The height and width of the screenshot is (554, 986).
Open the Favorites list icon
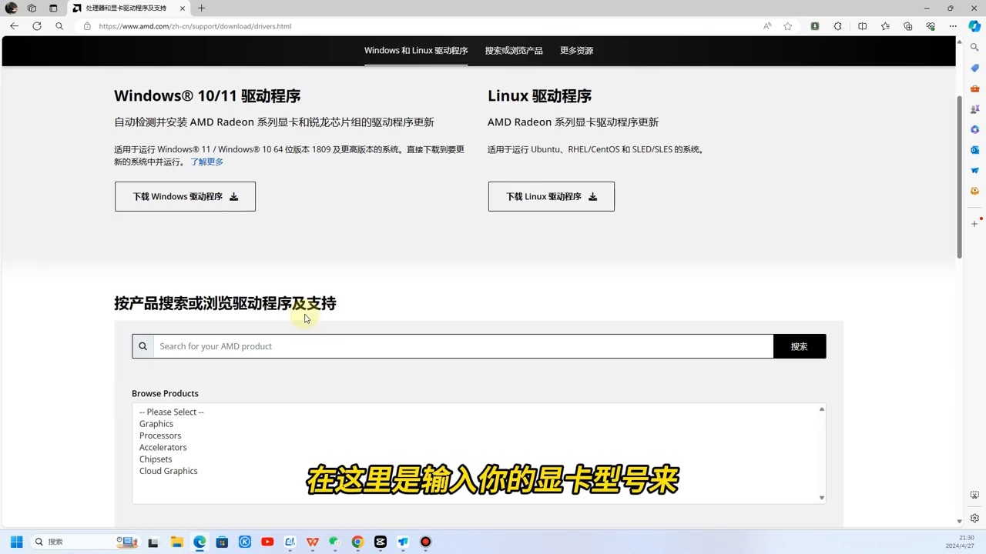885,26
